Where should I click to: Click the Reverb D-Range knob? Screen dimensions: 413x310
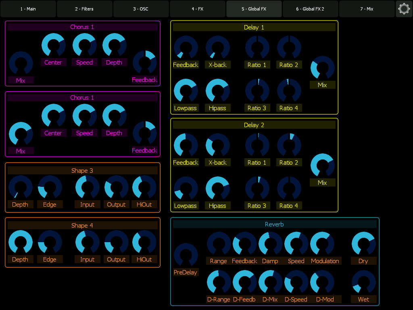click(x=219, y=282)
